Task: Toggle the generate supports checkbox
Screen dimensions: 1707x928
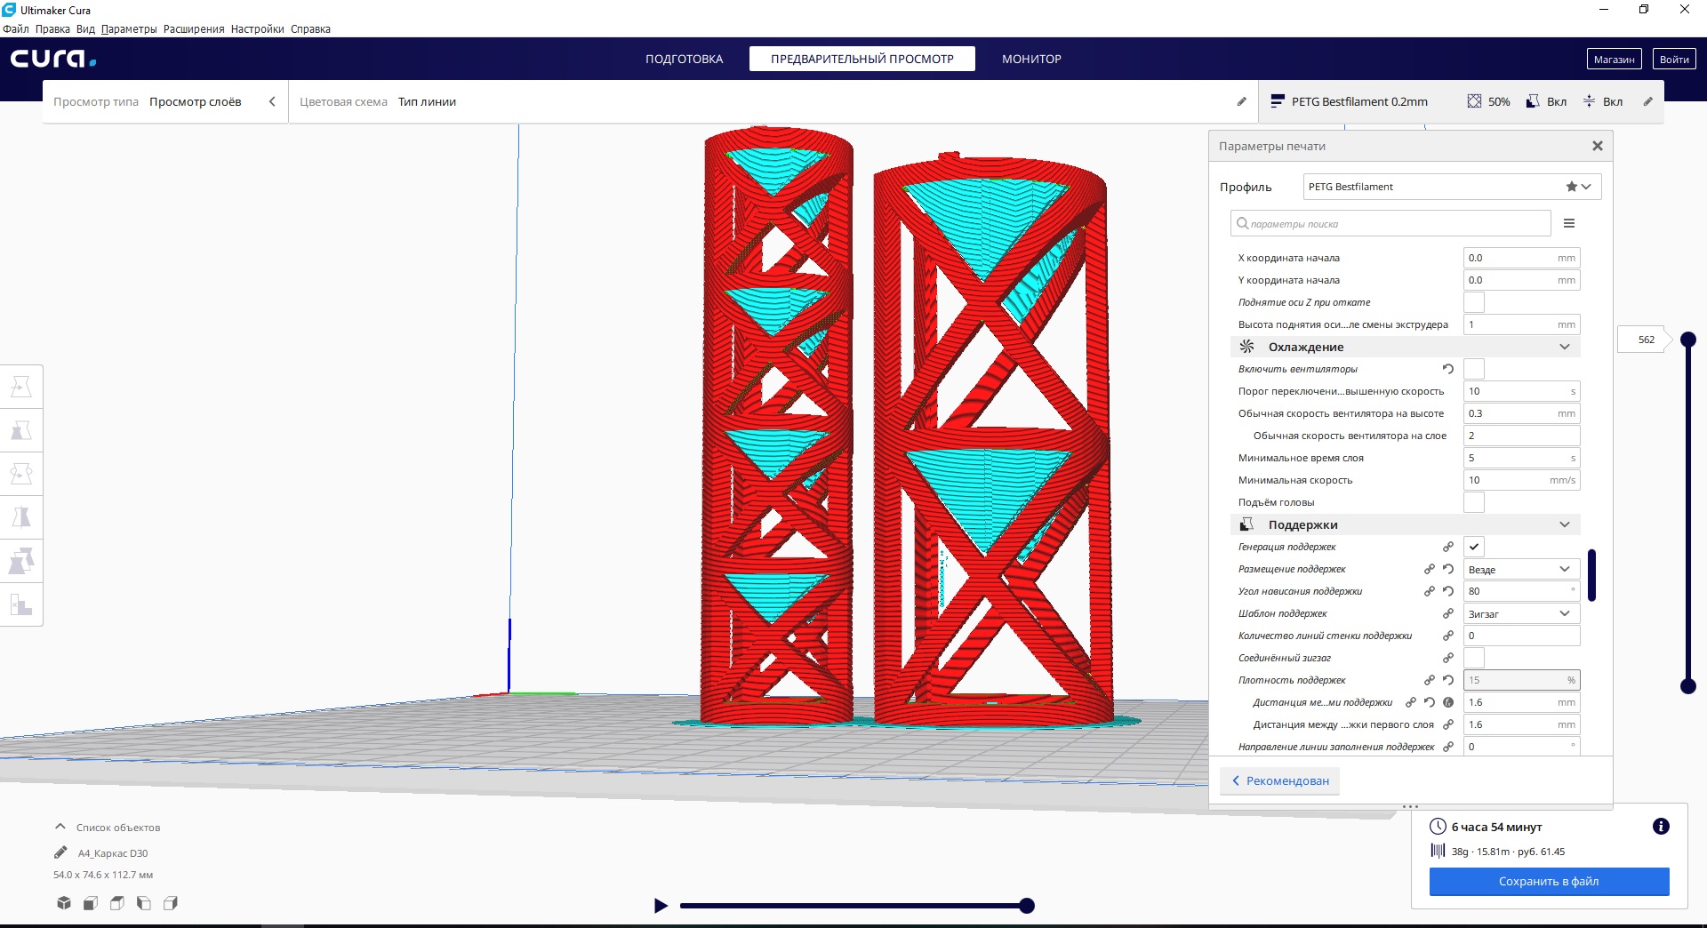Action: [1473, 547]
